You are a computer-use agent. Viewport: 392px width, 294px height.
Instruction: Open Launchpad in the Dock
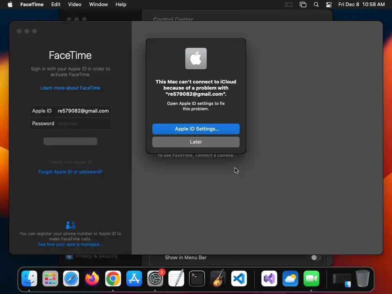pos(50,278)
